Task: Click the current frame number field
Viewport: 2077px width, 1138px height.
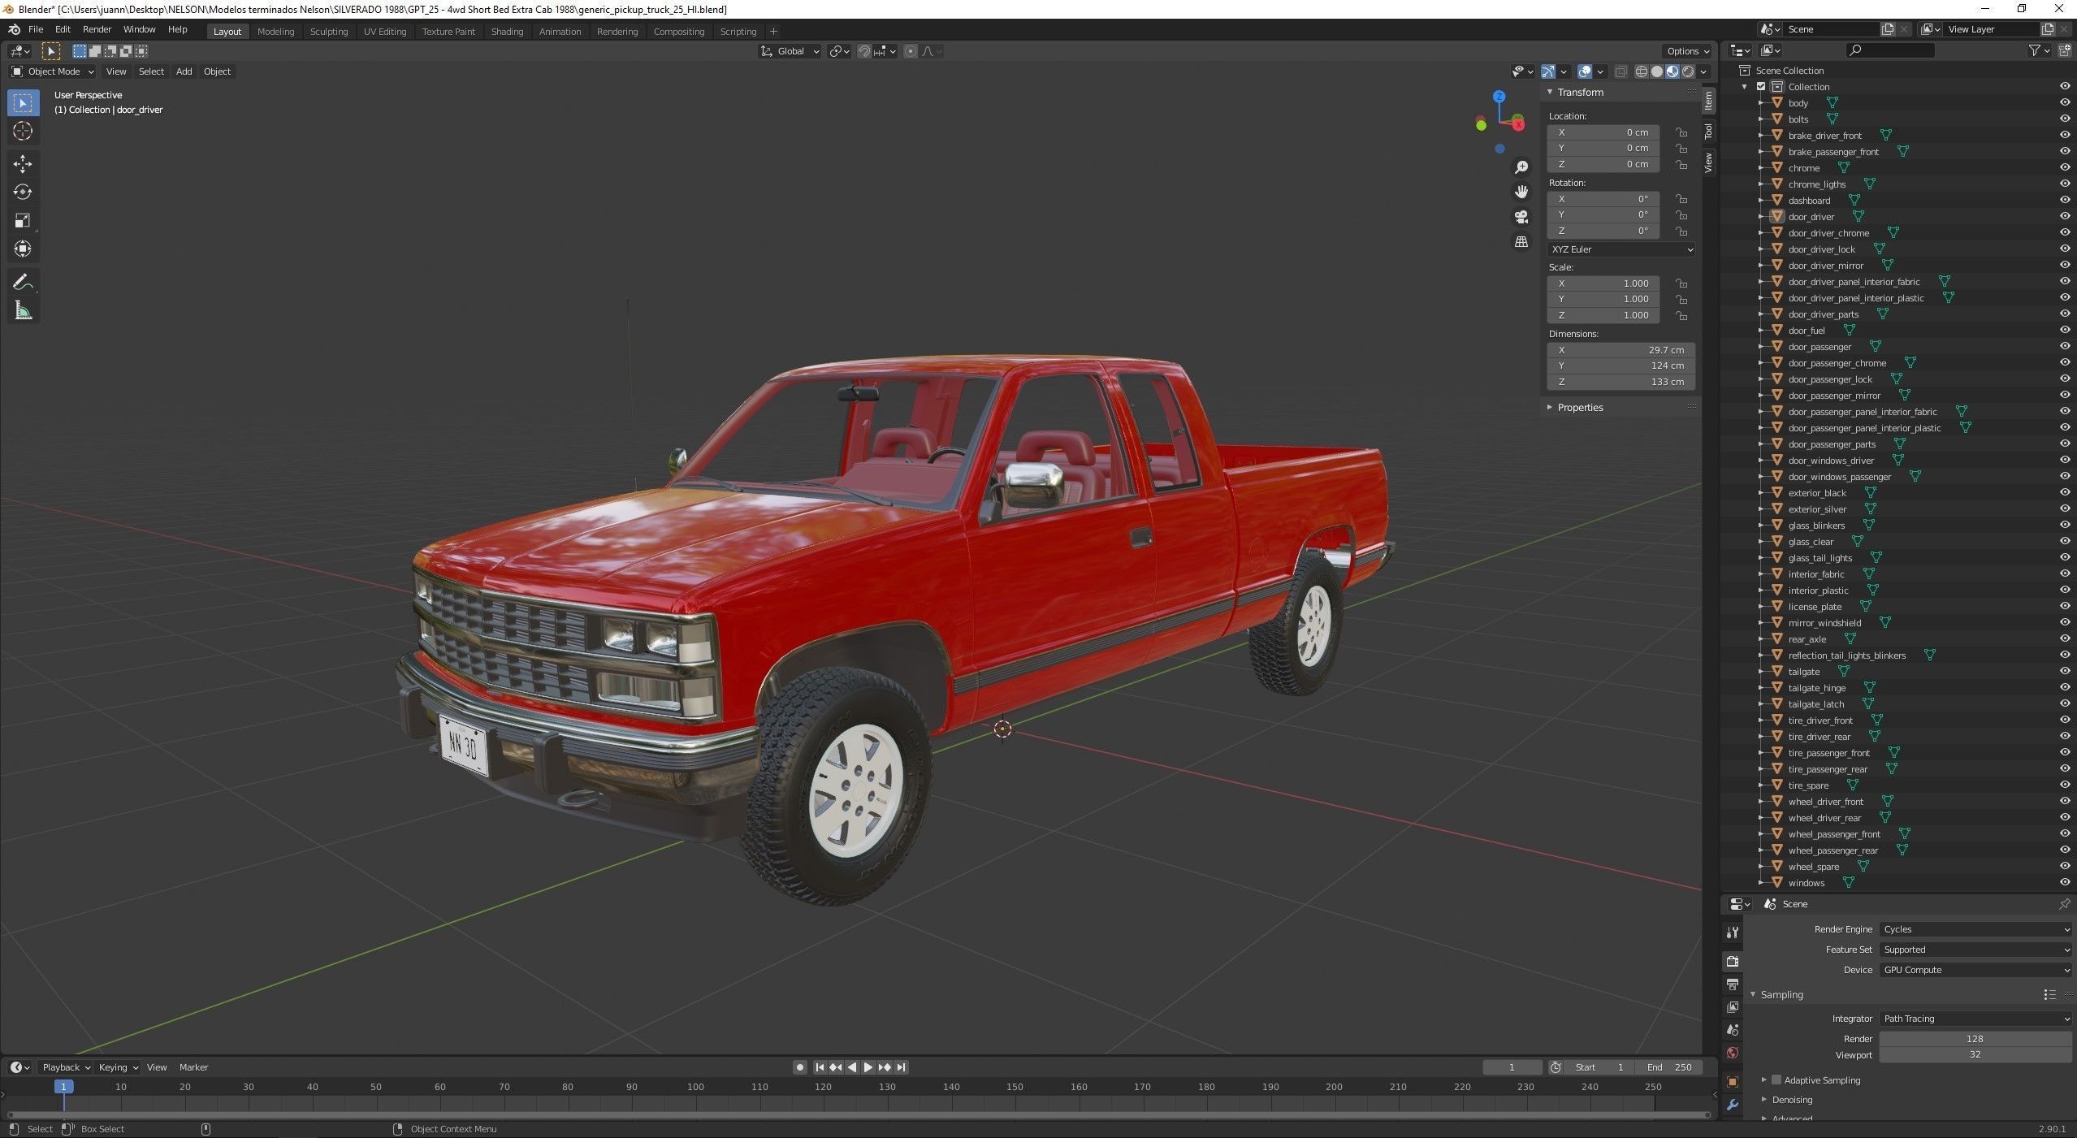Action: [x=1512, y=1067]
